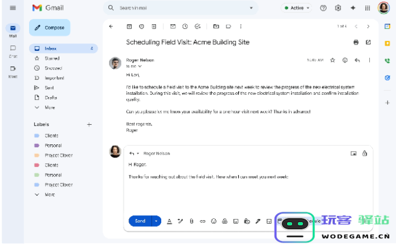Screen dimensions: 396x245
Task: Print the Scheduling Field Visit email
Action: pyautogui.click(x=356, y=43)
